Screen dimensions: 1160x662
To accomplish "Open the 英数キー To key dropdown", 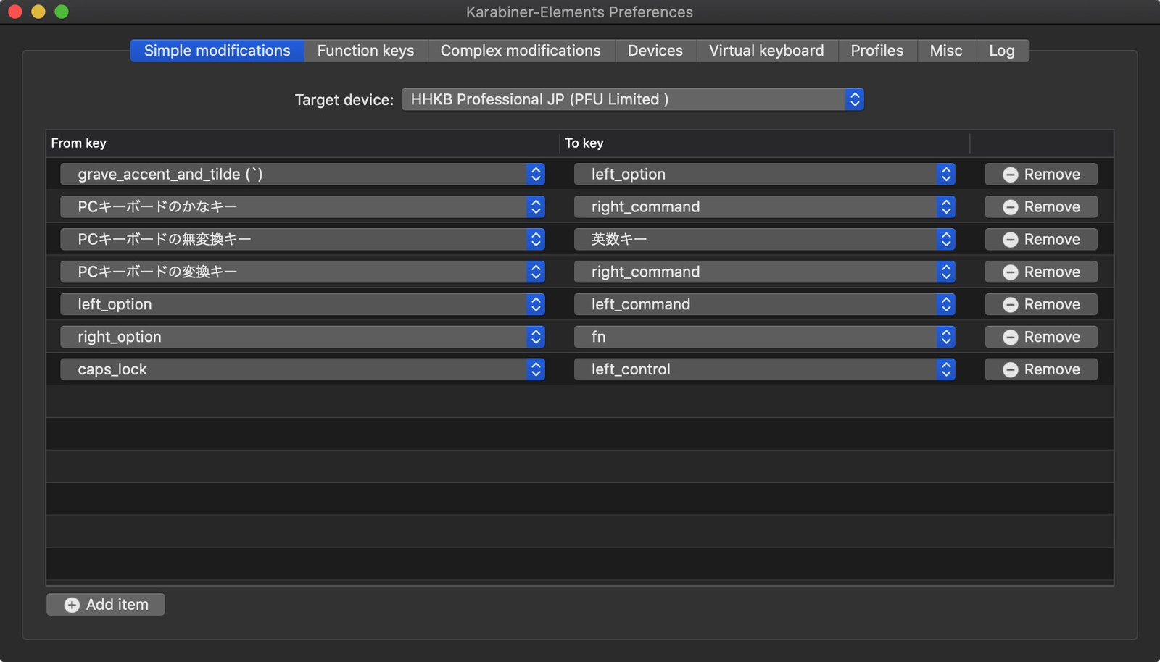I will pos(764,239).
